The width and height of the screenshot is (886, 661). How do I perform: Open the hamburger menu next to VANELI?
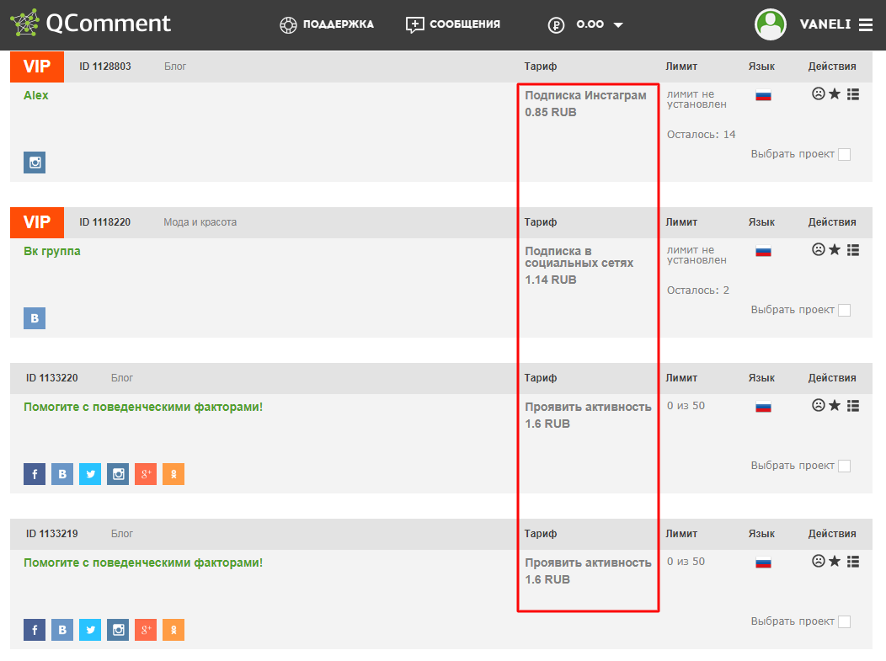(x=867, y=24)
